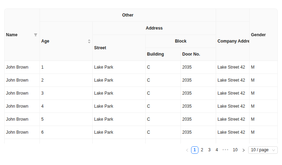This screenshot has height=165, width=282.
Task: Switch to page 4
Action: (217, 150)
